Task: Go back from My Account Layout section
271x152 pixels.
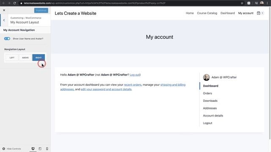Action: pyautogui.click(x=4, y=20)
